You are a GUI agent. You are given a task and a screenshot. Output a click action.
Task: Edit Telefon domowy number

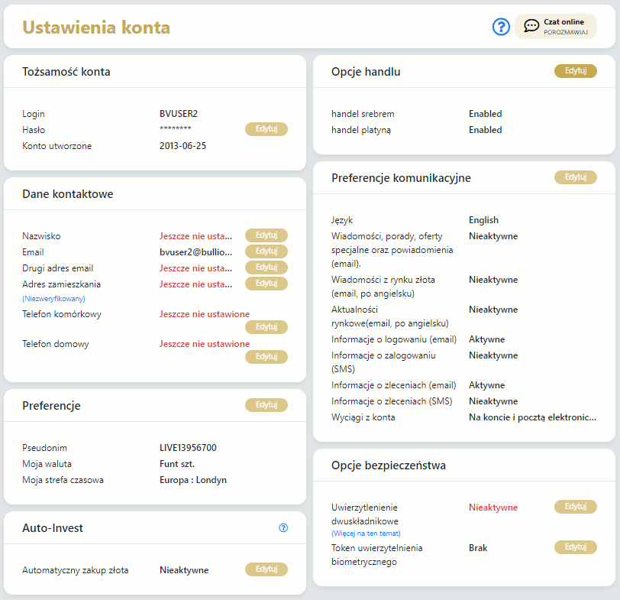click(266, 357)
